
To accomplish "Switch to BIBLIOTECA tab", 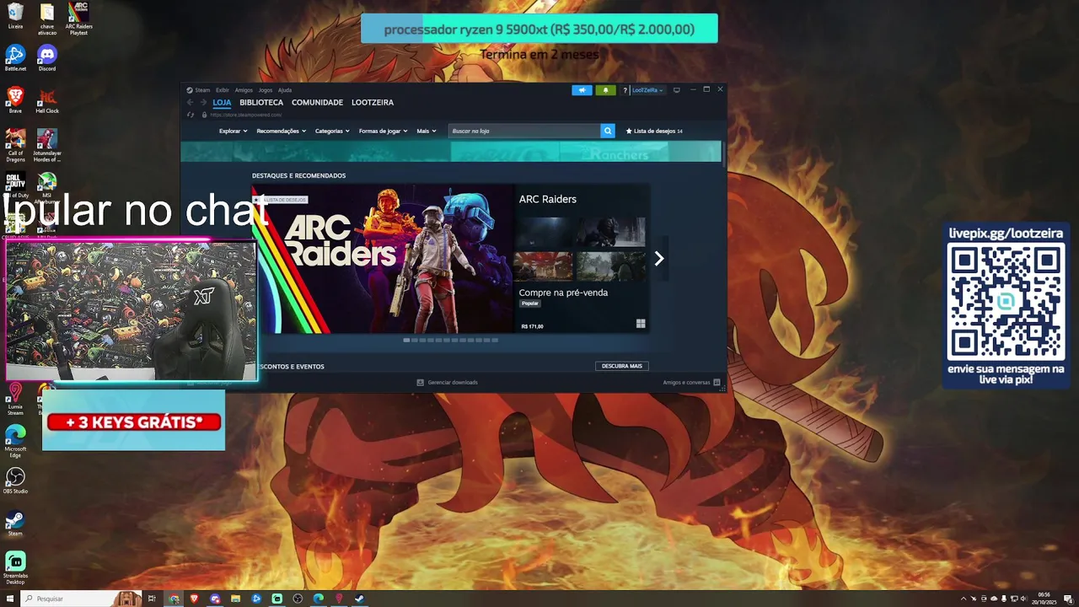I will [261, 102].
